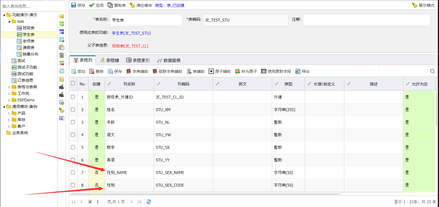Viewport: 439px width, 207px height.
Task: Click 清空缓存 to clear cache
Action: [141, 5]
